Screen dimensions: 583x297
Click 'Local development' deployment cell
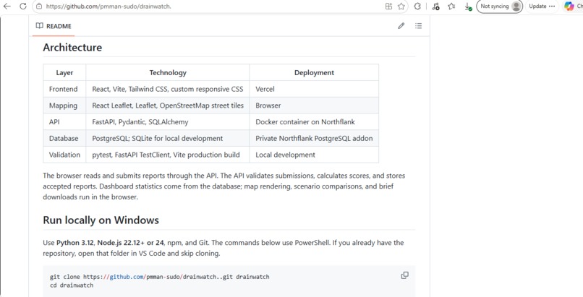point(314,155)
